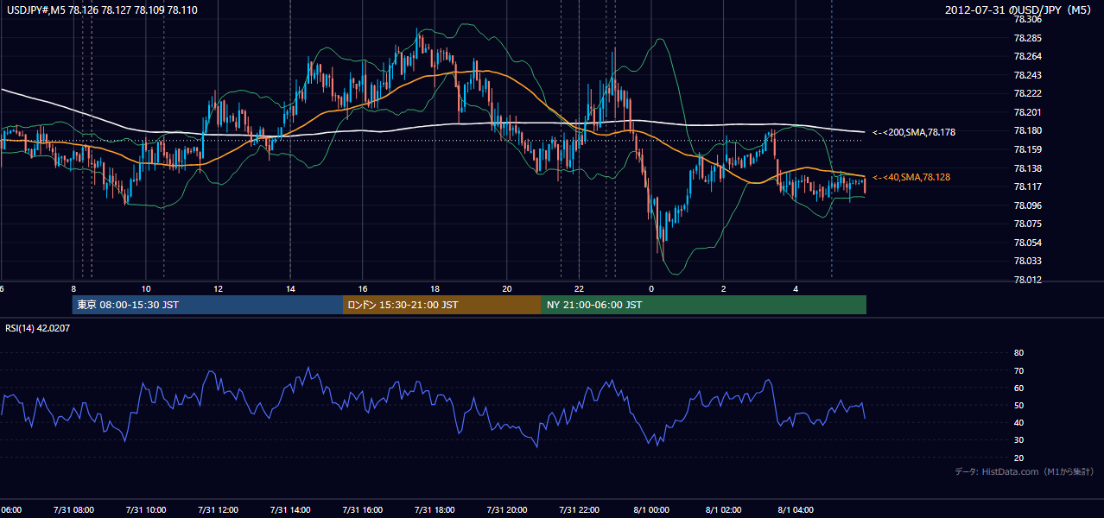
Task: Click price axis label 78.306
Action: click(x=1028, y=19)
